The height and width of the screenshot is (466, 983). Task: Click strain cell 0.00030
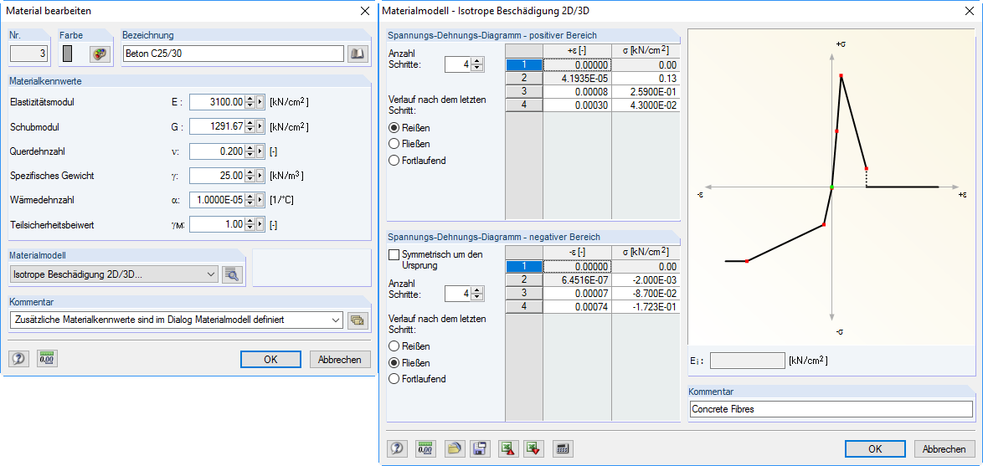tap(578, 105)
